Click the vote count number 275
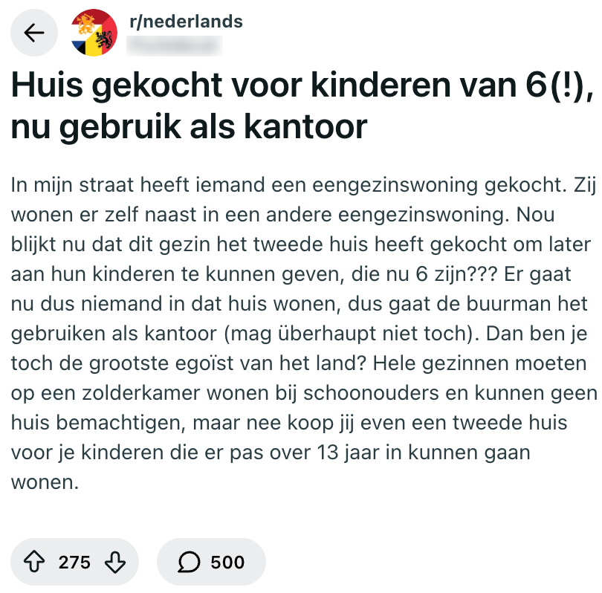Screen dimensions: 602x593 point(74,563)
